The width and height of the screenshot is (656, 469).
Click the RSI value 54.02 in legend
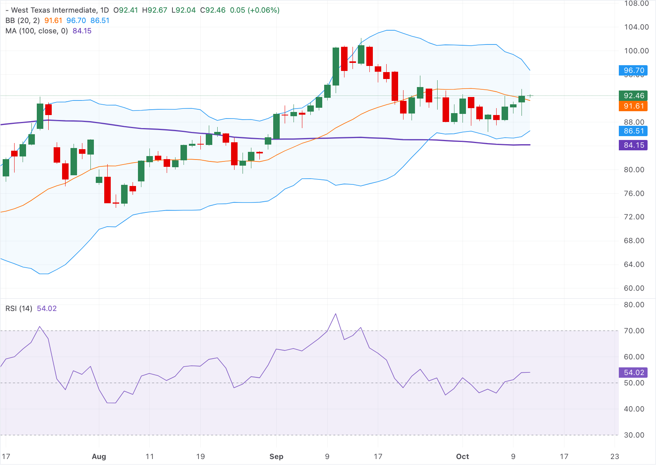click(x=47, y=308)
